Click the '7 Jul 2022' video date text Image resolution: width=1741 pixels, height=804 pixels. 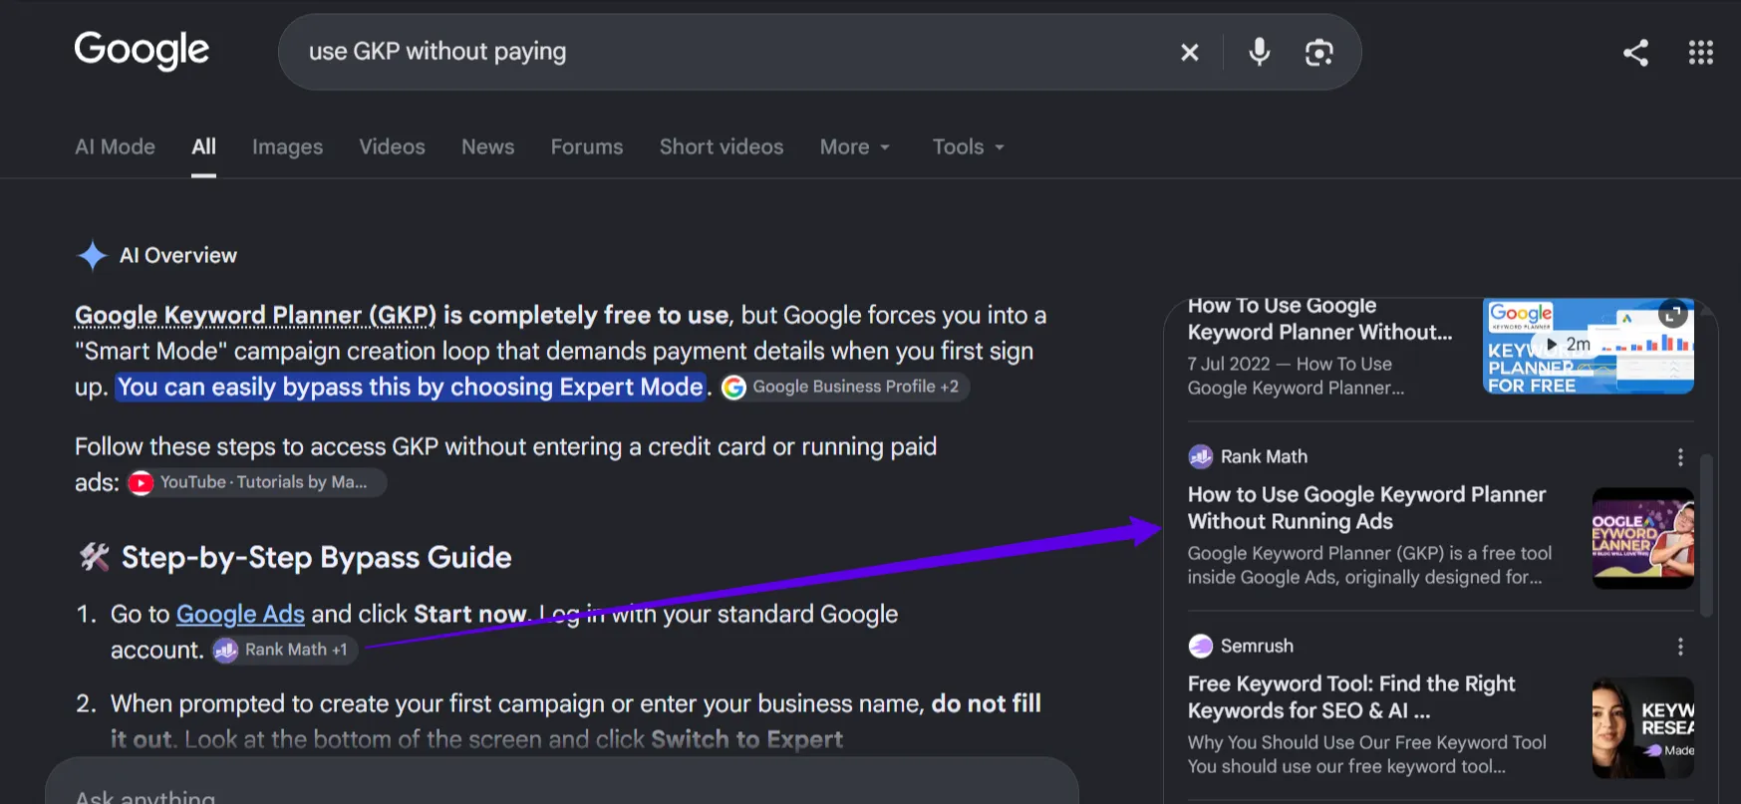pyautogui.click(x=1229, y=364)
